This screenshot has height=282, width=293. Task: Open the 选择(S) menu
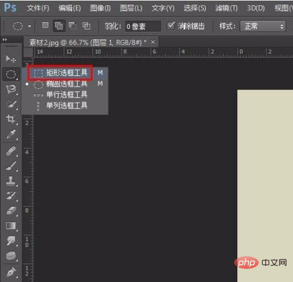[195, 8]
